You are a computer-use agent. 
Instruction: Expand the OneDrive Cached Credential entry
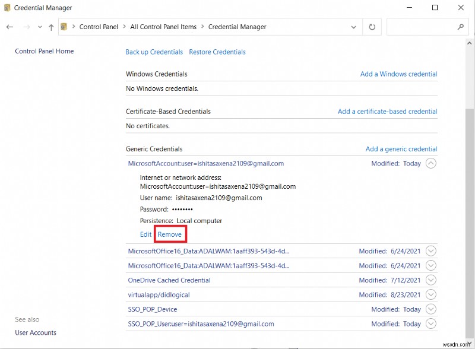pos(430,280)
